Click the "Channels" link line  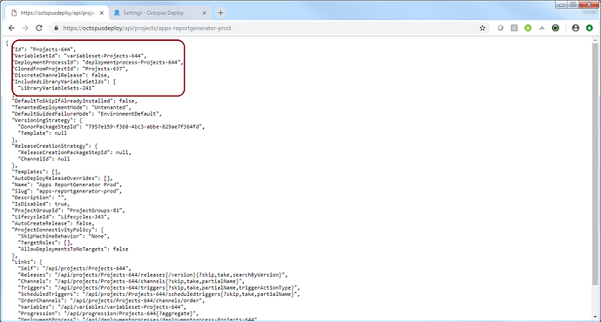click(x=132, y=281)
